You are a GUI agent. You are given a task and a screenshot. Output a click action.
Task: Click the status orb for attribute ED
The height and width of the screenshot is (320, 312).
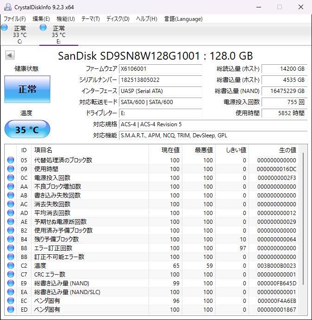click(x=11, y=309)
